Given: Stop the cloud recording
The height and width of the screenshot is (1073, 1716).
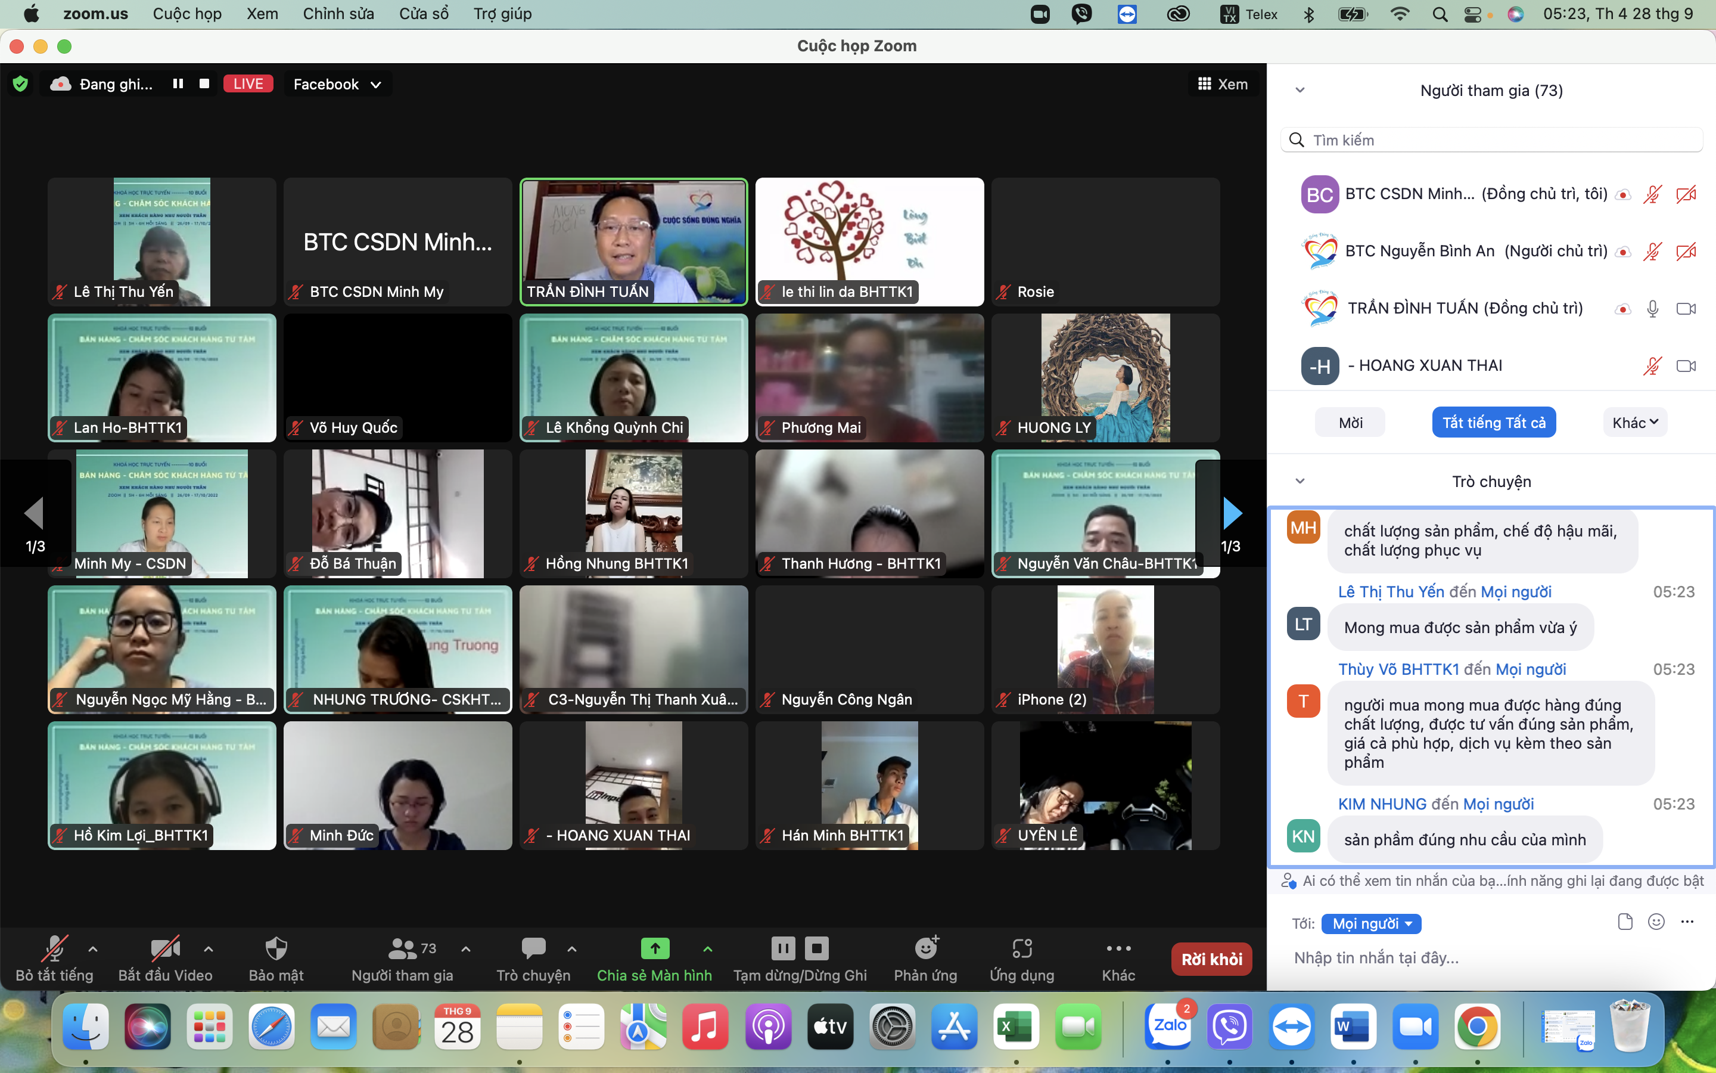Looking at the screenshot, I should coord(204,83).
